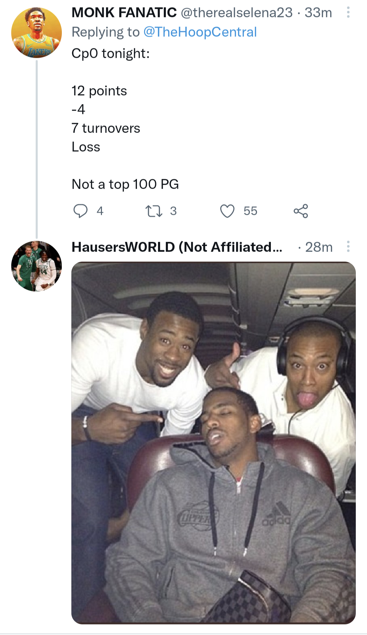Tap the @therealselena23 handle
Screen dimensions: 367x635
(237, 13)
